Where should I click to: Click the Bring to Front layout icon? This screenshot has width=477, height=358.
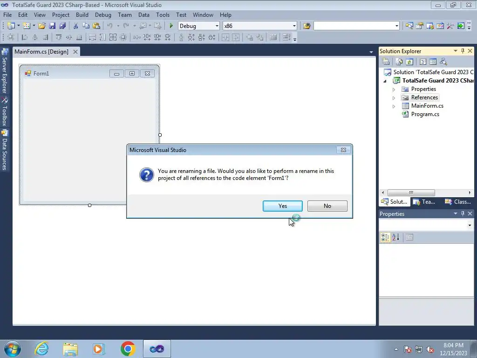[250, 37]
